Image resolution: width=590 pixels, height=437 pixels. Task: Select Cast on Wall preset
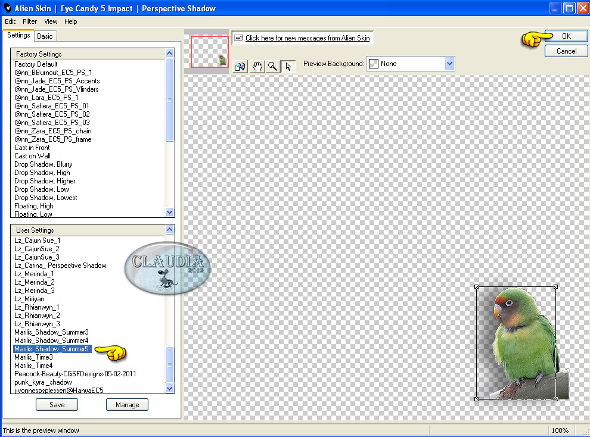(32, 156)
